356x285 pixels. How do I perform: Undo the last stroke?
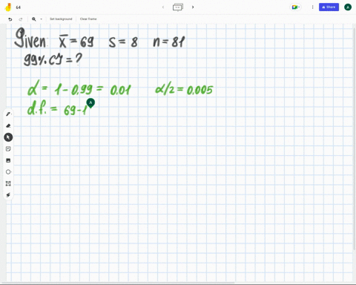[10, 19]
